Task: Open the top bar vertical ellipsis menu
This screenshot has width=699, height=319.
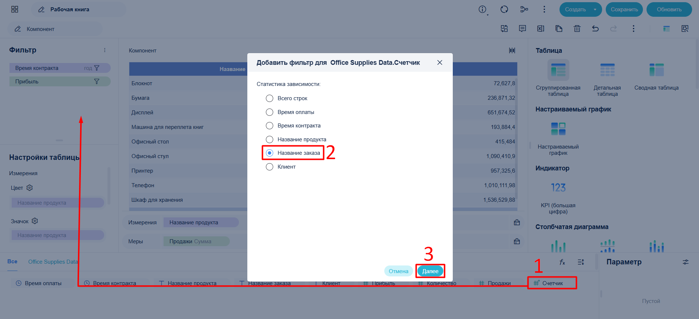Action: point(544,9)
